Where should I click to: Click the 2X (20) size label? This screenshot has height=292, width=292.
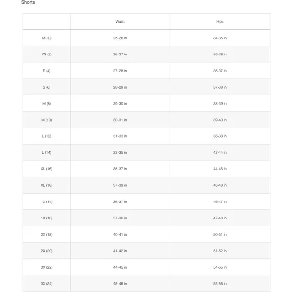click(x=47, y=251)
